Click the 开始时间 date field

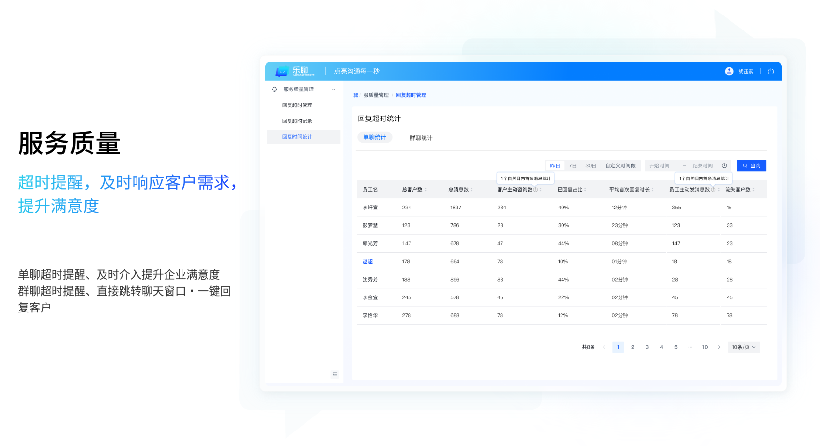tap(659, 166)
